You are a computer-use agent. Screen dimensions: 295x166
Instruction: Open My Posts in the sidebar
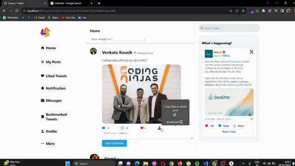tap(51, 62)
